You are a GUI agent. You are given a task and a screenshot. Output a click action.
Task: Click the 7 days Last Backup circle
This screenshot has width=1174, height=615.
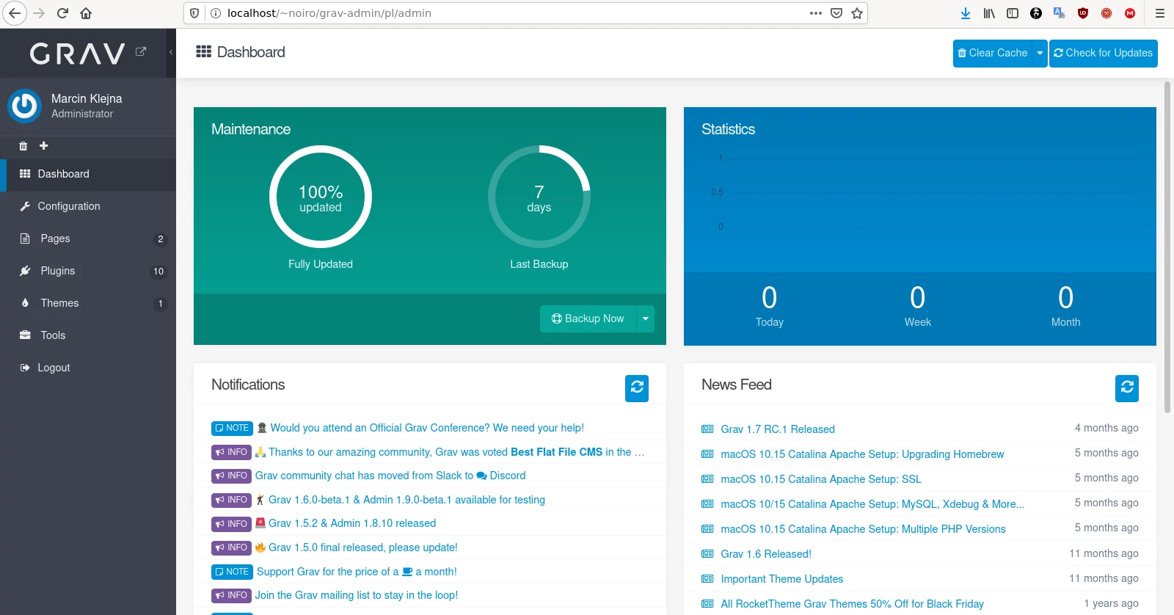539,197
